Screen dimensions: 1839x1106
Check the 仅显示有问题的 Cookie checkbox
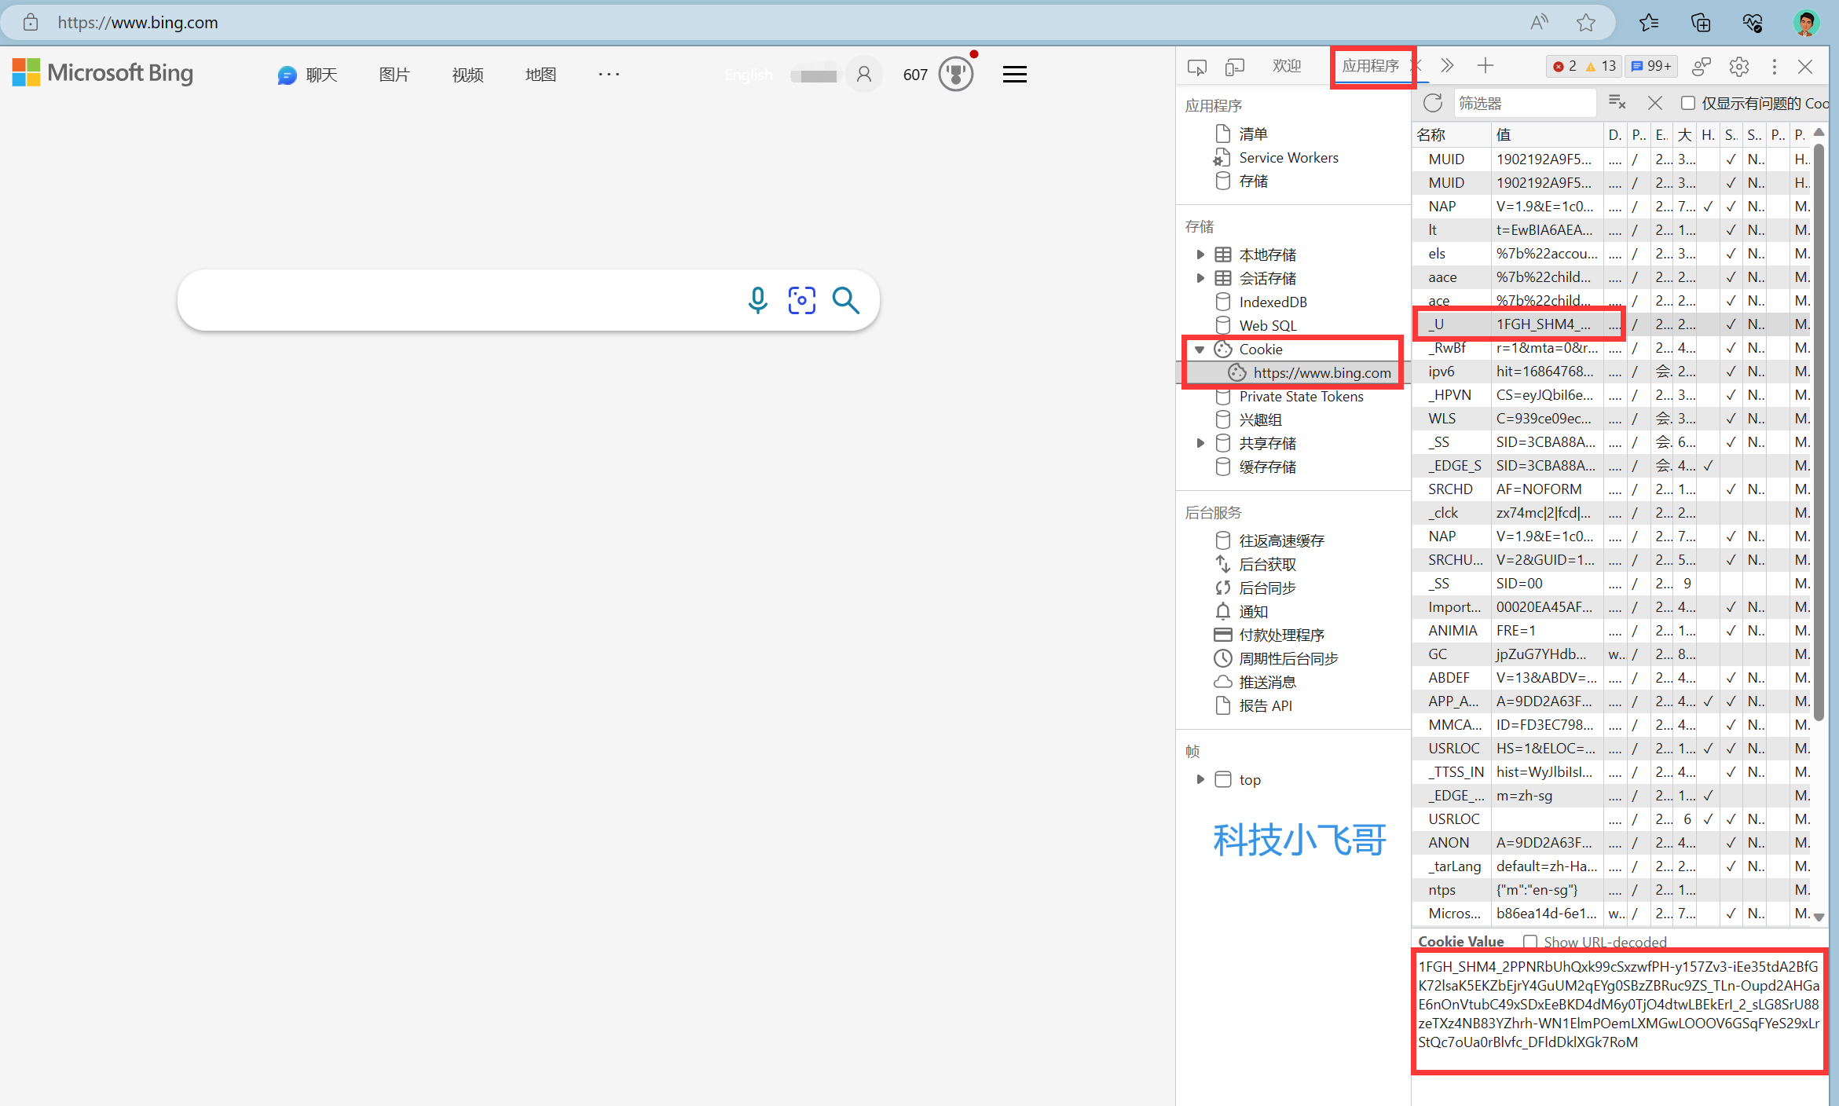click(1687, 103)
